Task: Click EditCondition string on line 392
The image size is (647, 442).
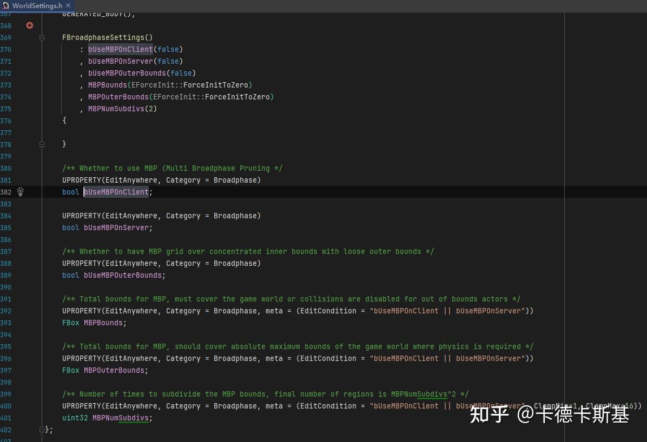Action: tap(447, 311)
